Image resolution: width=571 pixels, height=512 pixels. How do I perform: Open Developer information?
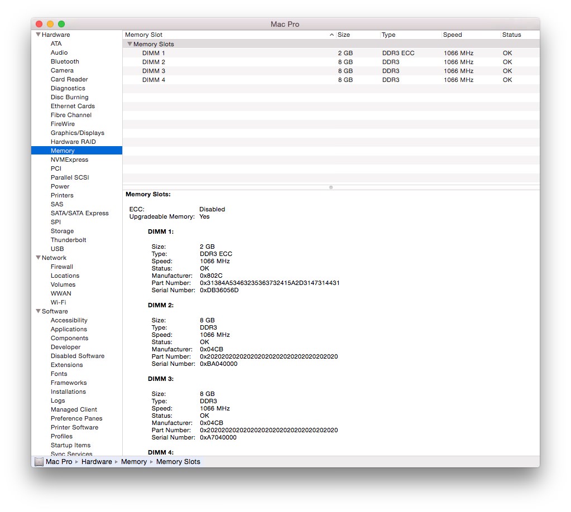point(65,347)
